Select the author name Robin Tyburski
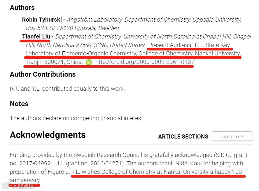The image size is (259, 191). (42, 20)
